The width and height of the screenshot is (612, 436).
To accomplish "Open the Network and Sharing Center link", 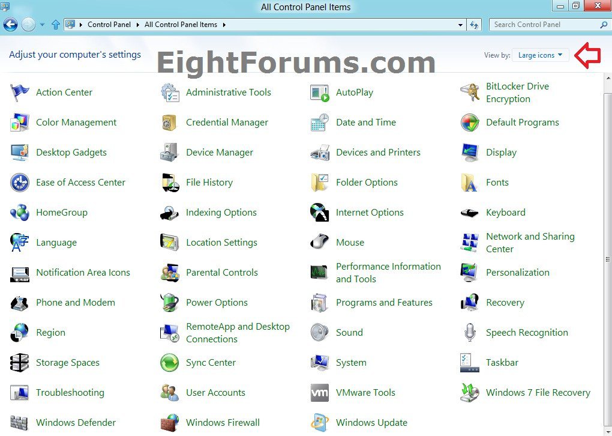I will 530,243.
